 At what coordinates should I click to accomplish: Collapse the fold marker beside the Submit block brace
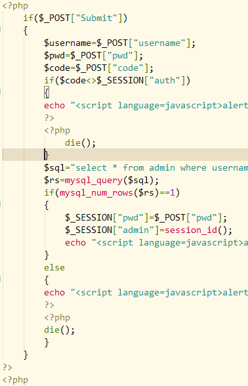tap(1, 30)
